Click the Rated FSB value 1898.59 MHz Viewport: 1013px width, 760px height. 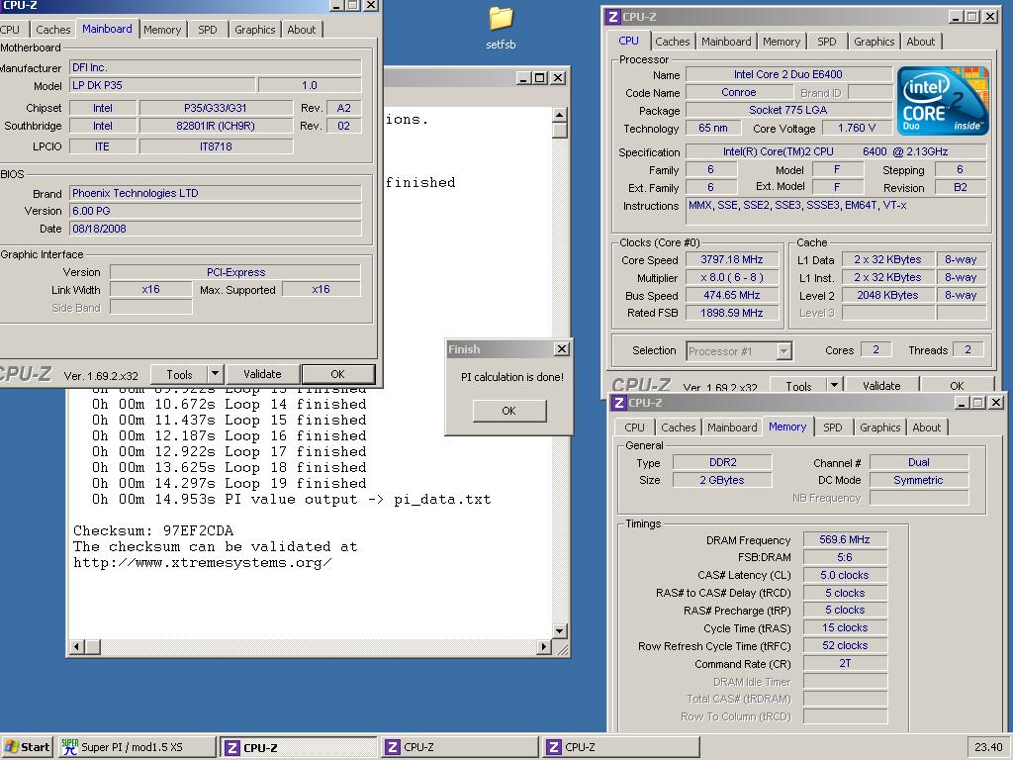[732, 313]
